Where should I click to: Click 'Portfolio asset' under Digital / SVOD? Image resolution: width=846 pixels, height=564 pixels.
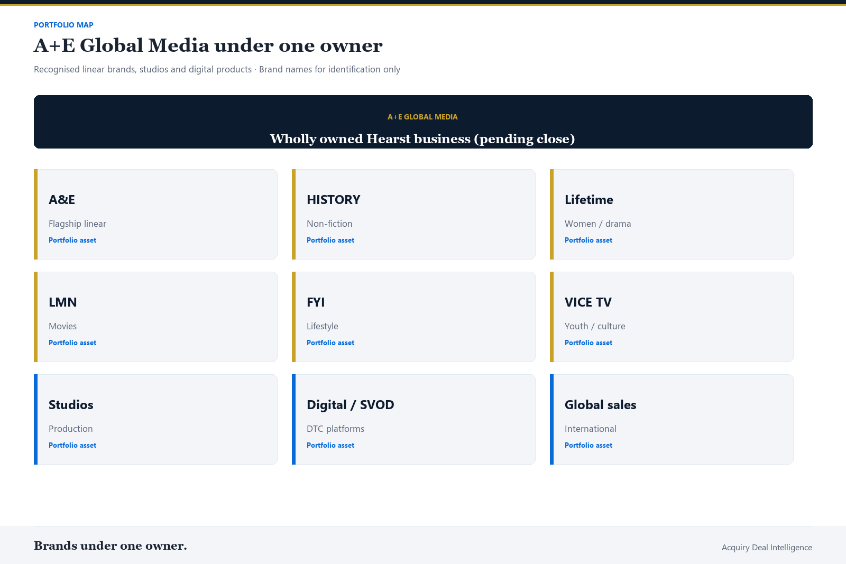point(330,445)
